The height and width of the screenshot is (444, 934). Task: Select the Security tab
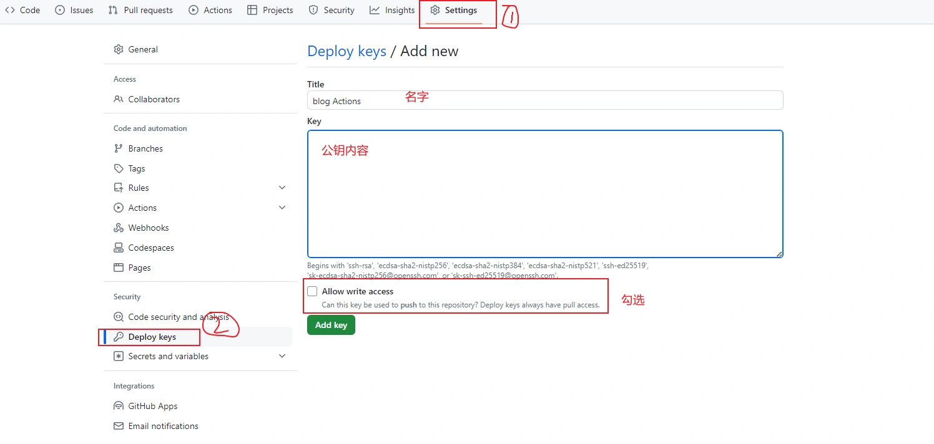pyautogui.click(x=332, y=10)
